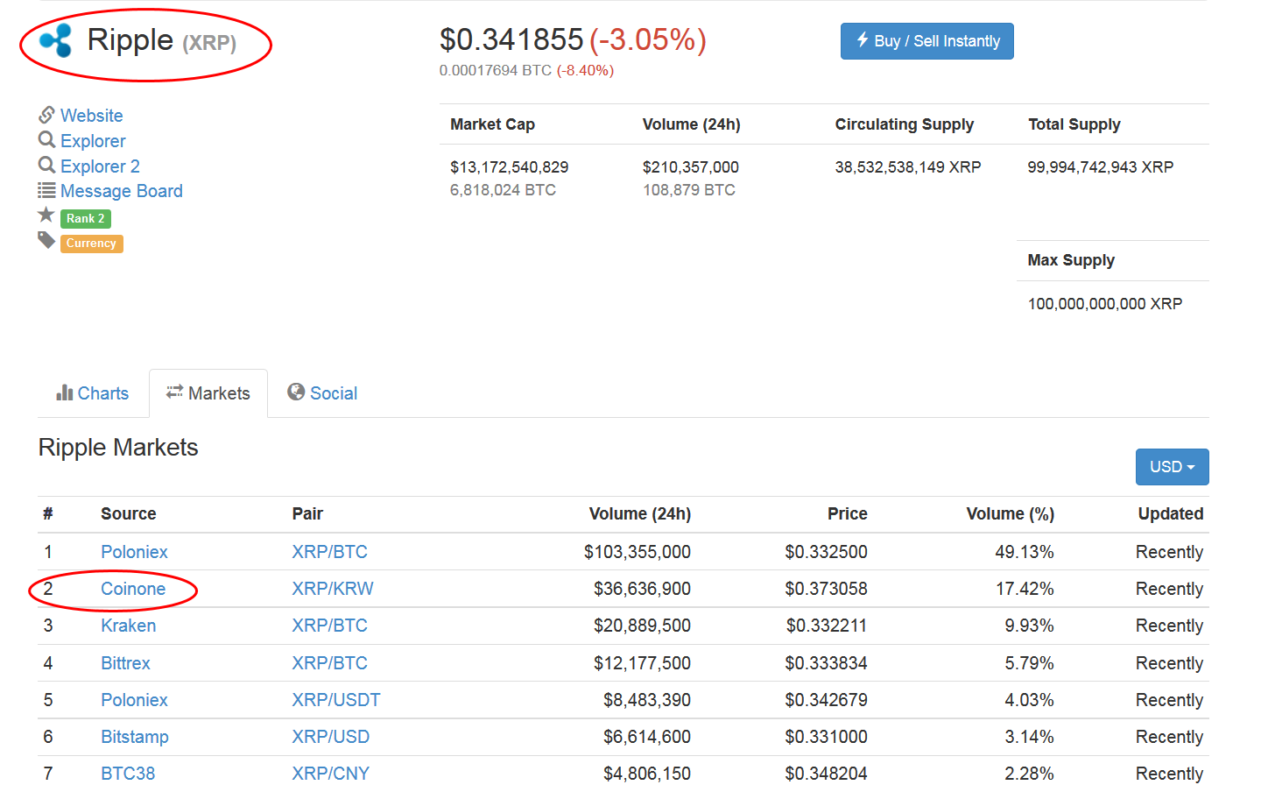Viewport: 1261px width, 792px height.
Task: Click the (-3.05%) price change
Action: pyautogui.click(x=648, y=39)
